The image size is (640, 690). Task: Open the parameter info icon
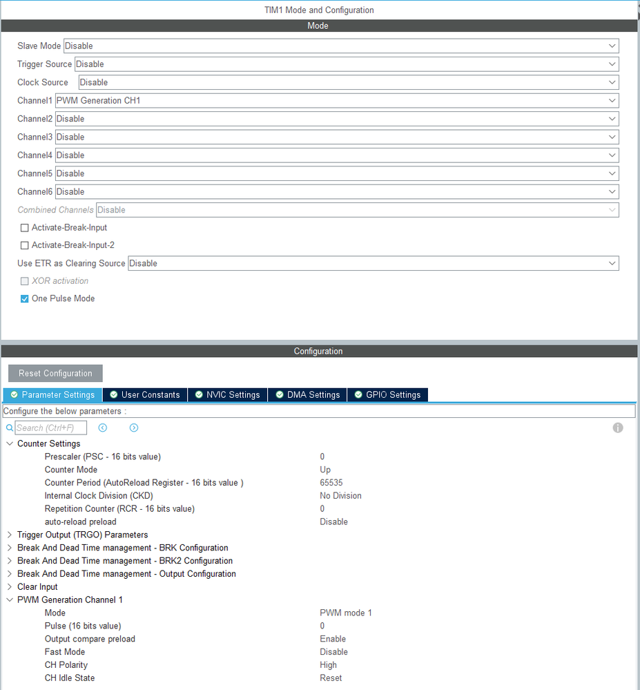point(618,428)
